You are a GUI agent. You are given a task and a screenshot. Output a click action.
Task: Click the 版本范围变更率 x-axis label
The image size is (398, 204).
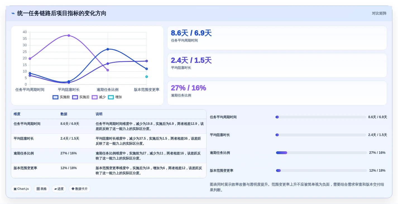coord(147,90)
